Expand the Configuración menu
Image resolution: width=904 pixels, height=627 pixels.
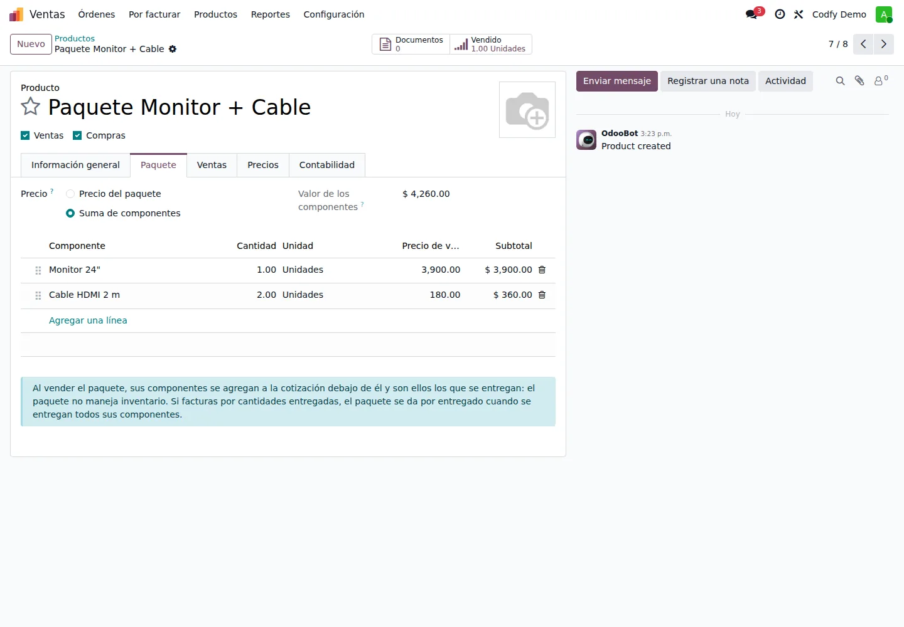pyautogui.click(x=334, y=14)
